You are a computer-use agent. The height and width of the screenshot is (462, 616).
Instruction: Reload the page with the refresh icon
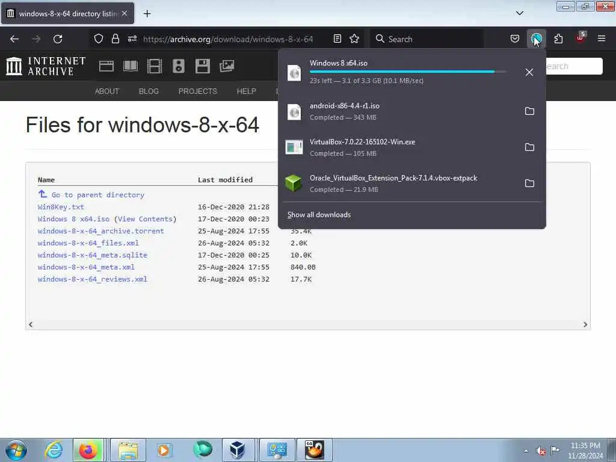(x=58, y=39)
